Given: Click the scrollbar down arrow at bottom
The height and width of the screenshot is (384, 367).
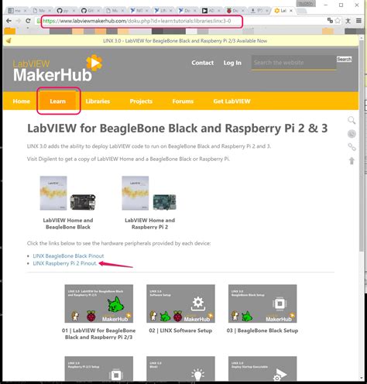Looking at the screenshot, I should pyautogui.click(x=362, y=378).
